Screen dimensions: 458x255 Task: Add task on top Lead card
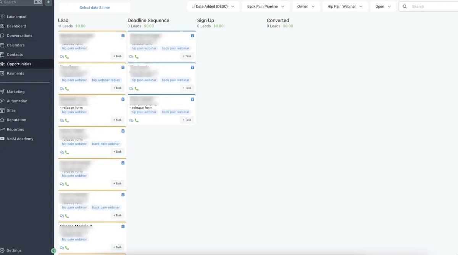pyautogui.click(x=118, y=56)
